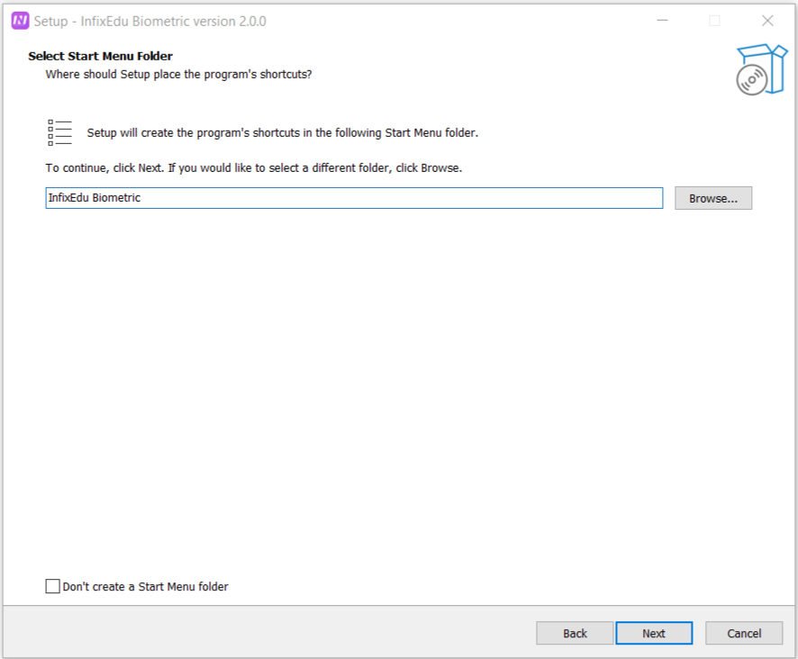
Task: Click the "Select Start Menu Folder" heading
Action: tap(100, 56)
